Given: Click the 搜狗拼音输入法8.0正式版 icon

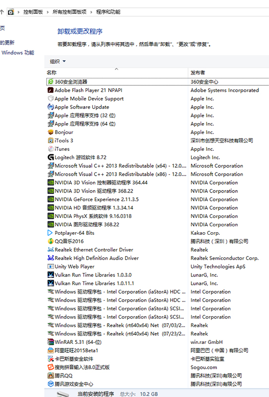Looking at the screenshot, I should pyautogui.click(x=51, y=367).
